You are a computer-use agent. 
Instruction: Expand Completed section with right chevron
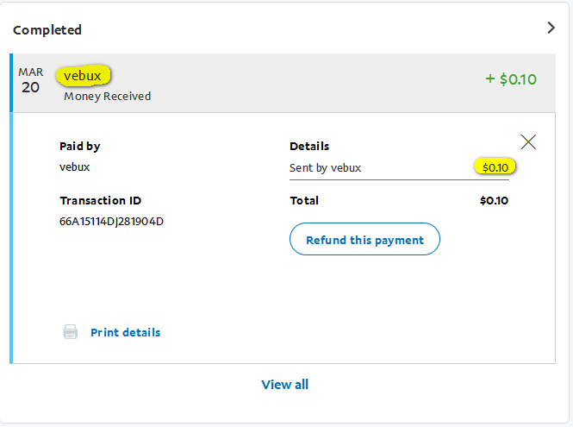click(551, 28)
